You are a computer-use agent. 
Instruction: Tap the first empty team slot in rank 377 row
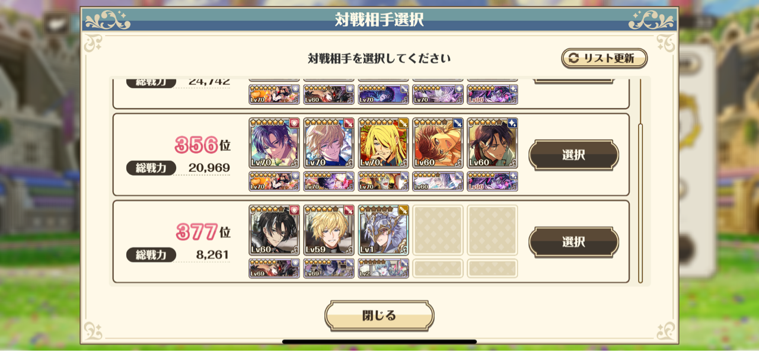438,230
